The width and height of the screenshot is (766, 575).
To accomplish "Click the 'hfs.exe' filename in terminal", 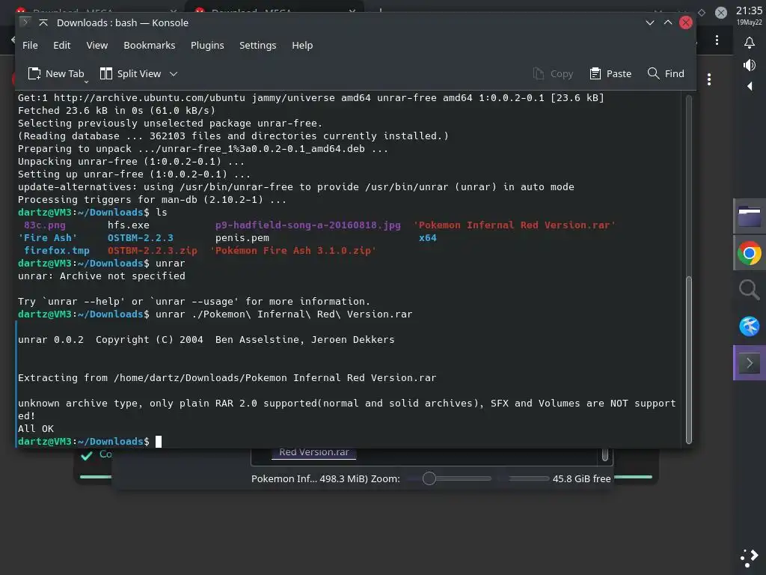I will coord(129,225).
